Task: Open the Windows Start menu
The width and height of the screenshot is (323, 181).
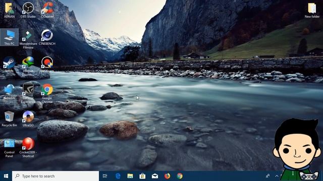Action: (6, 176)
